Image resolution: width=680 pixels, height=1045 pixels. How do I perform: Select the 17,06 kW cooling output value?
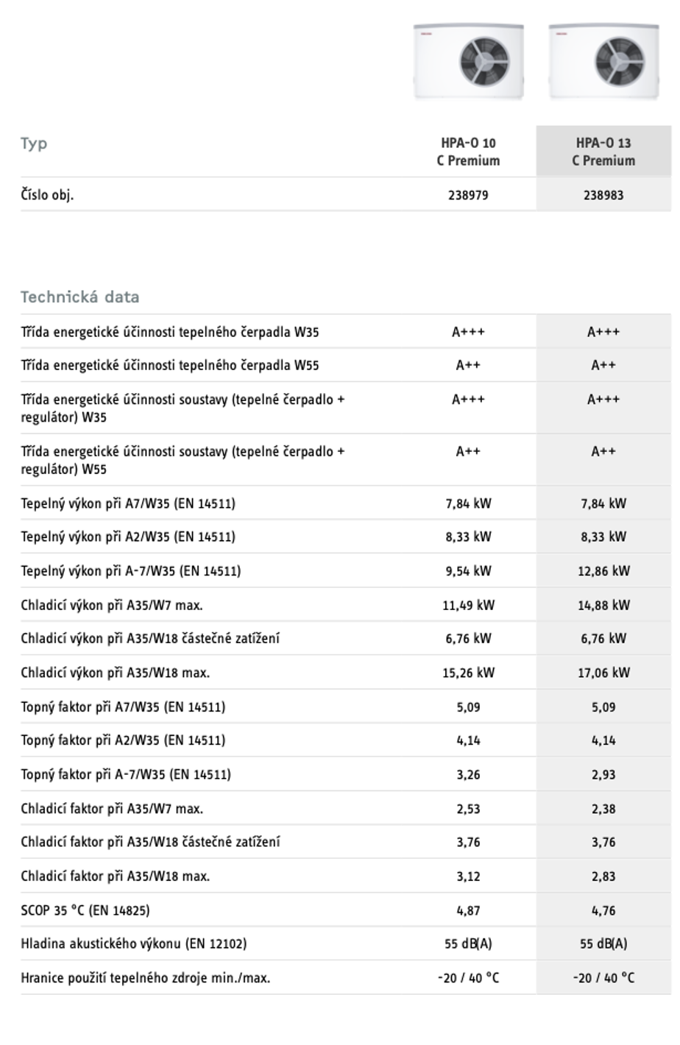603,673
